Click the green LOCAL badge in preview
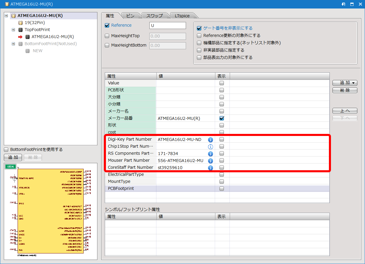The height and width of the screenshot is (264, 365). [x=11, y=166]
